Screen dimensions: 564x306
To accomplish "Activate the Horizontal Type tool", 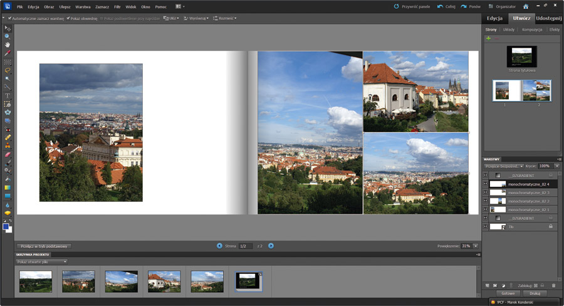I will tap(8, 95).
